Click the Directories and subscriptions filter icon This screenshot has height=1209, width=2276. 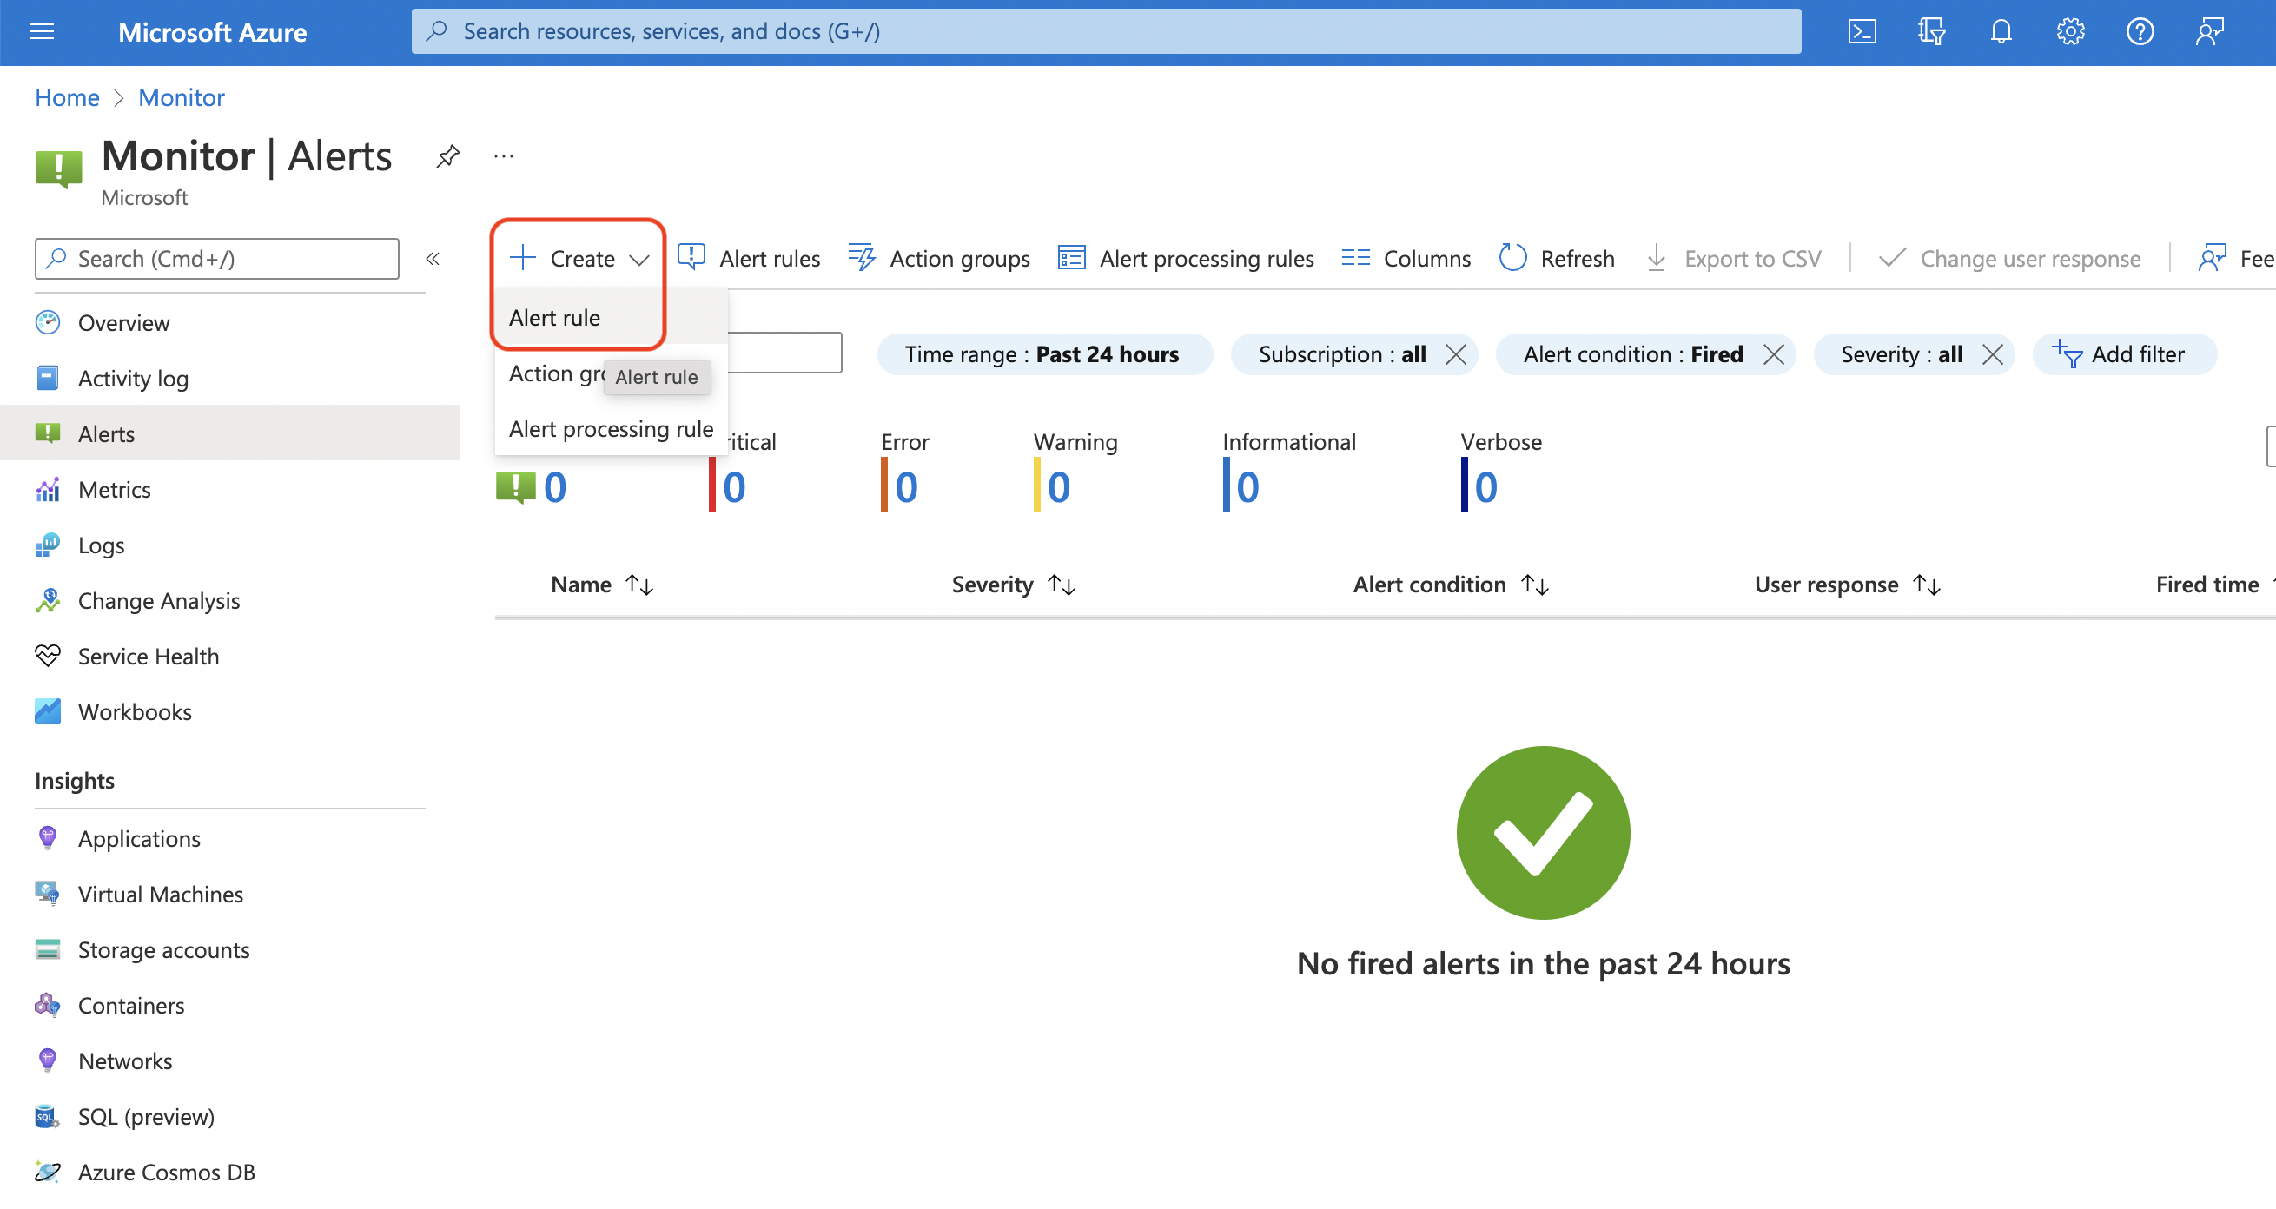point(1931,33)
